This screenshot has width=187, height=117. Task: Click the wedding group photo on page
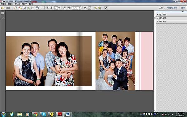pos(115,61)
